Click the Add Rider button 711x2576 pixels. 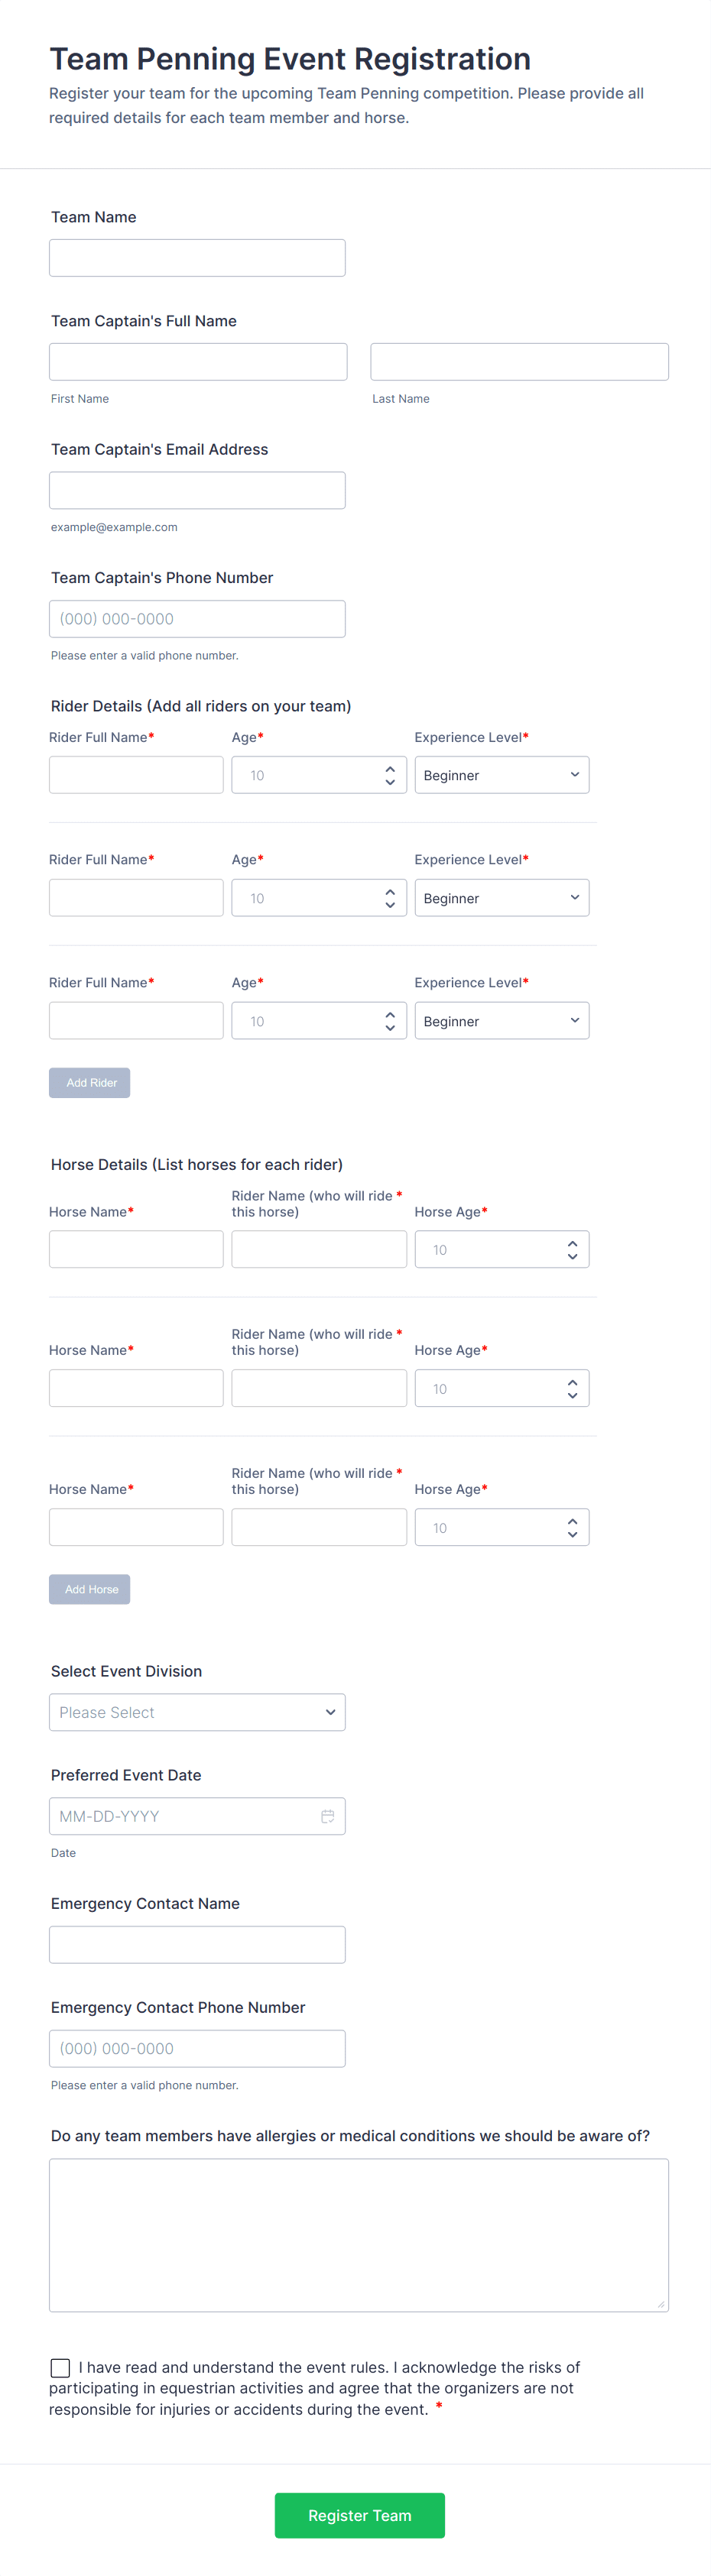tap(90, 1082)
